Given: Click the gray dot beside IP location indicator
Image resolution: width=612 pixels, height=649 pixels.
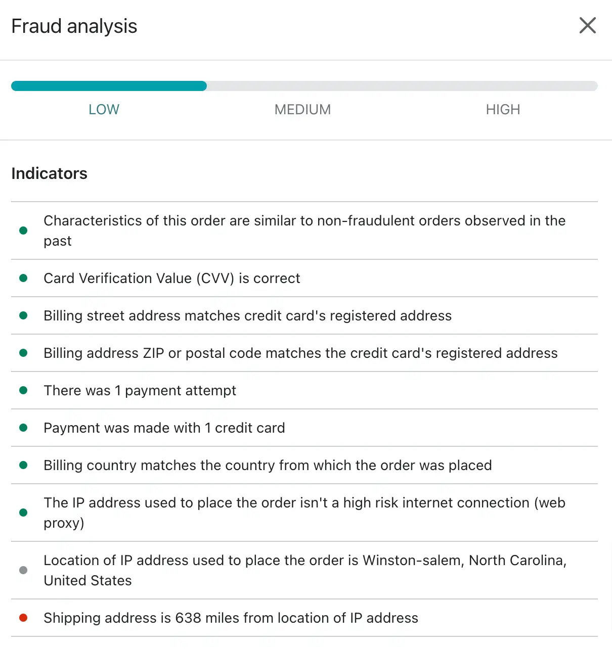Looking at the screenshot, I should [23, 570].
